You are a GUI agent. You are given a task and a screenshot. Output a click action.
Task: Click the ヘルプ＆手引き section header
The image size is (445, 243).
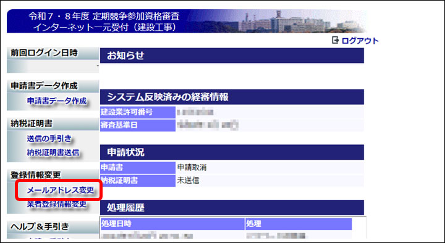(53, 227)
